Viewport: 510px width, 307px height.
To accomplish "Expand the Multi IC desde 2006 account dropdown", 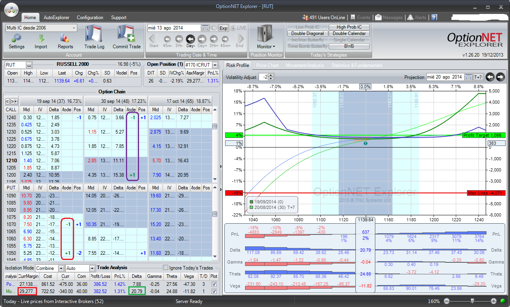I will pos(74,28).
